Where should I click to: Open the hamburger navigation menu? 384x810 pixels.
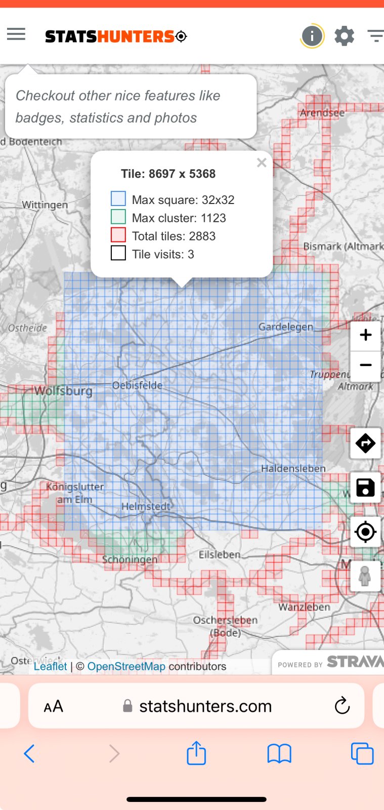(x=16, y=34)
